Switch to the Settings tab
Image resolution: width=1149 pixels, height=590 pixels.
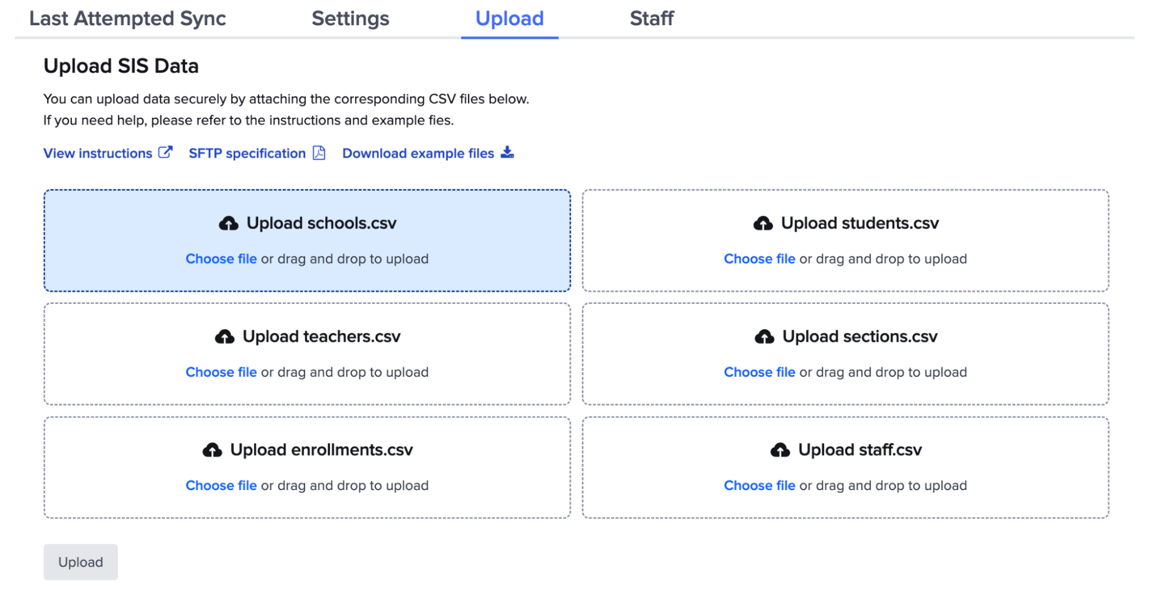click(350, 18)
